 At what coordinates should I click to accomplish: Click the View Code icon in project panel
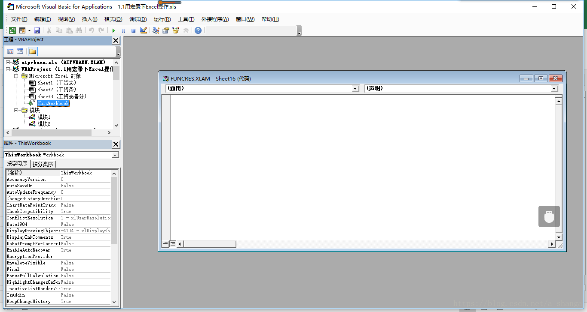point(10,51)
